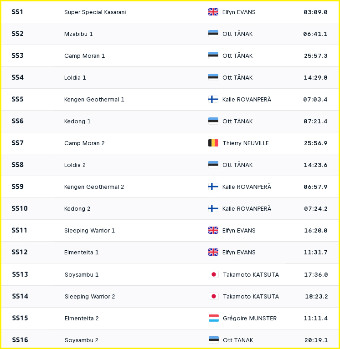Viewport: 340px width, 349px height.
Task: Click the Estonian flag beside SS2 winner
Action: (213, 34)
